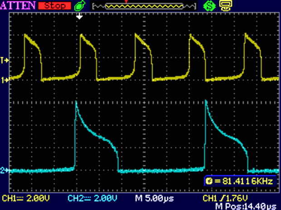Click the waveform memory position bar
Viewport: 281px width, 210px height.
pos(144,6)
